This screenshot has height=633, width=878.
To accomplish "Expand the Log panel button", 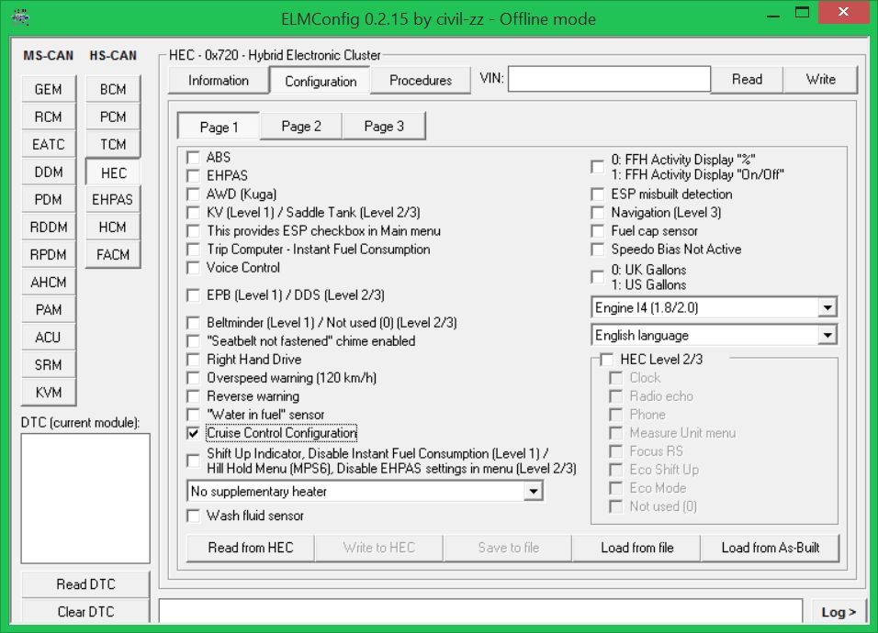I will [x=838, y=612].
